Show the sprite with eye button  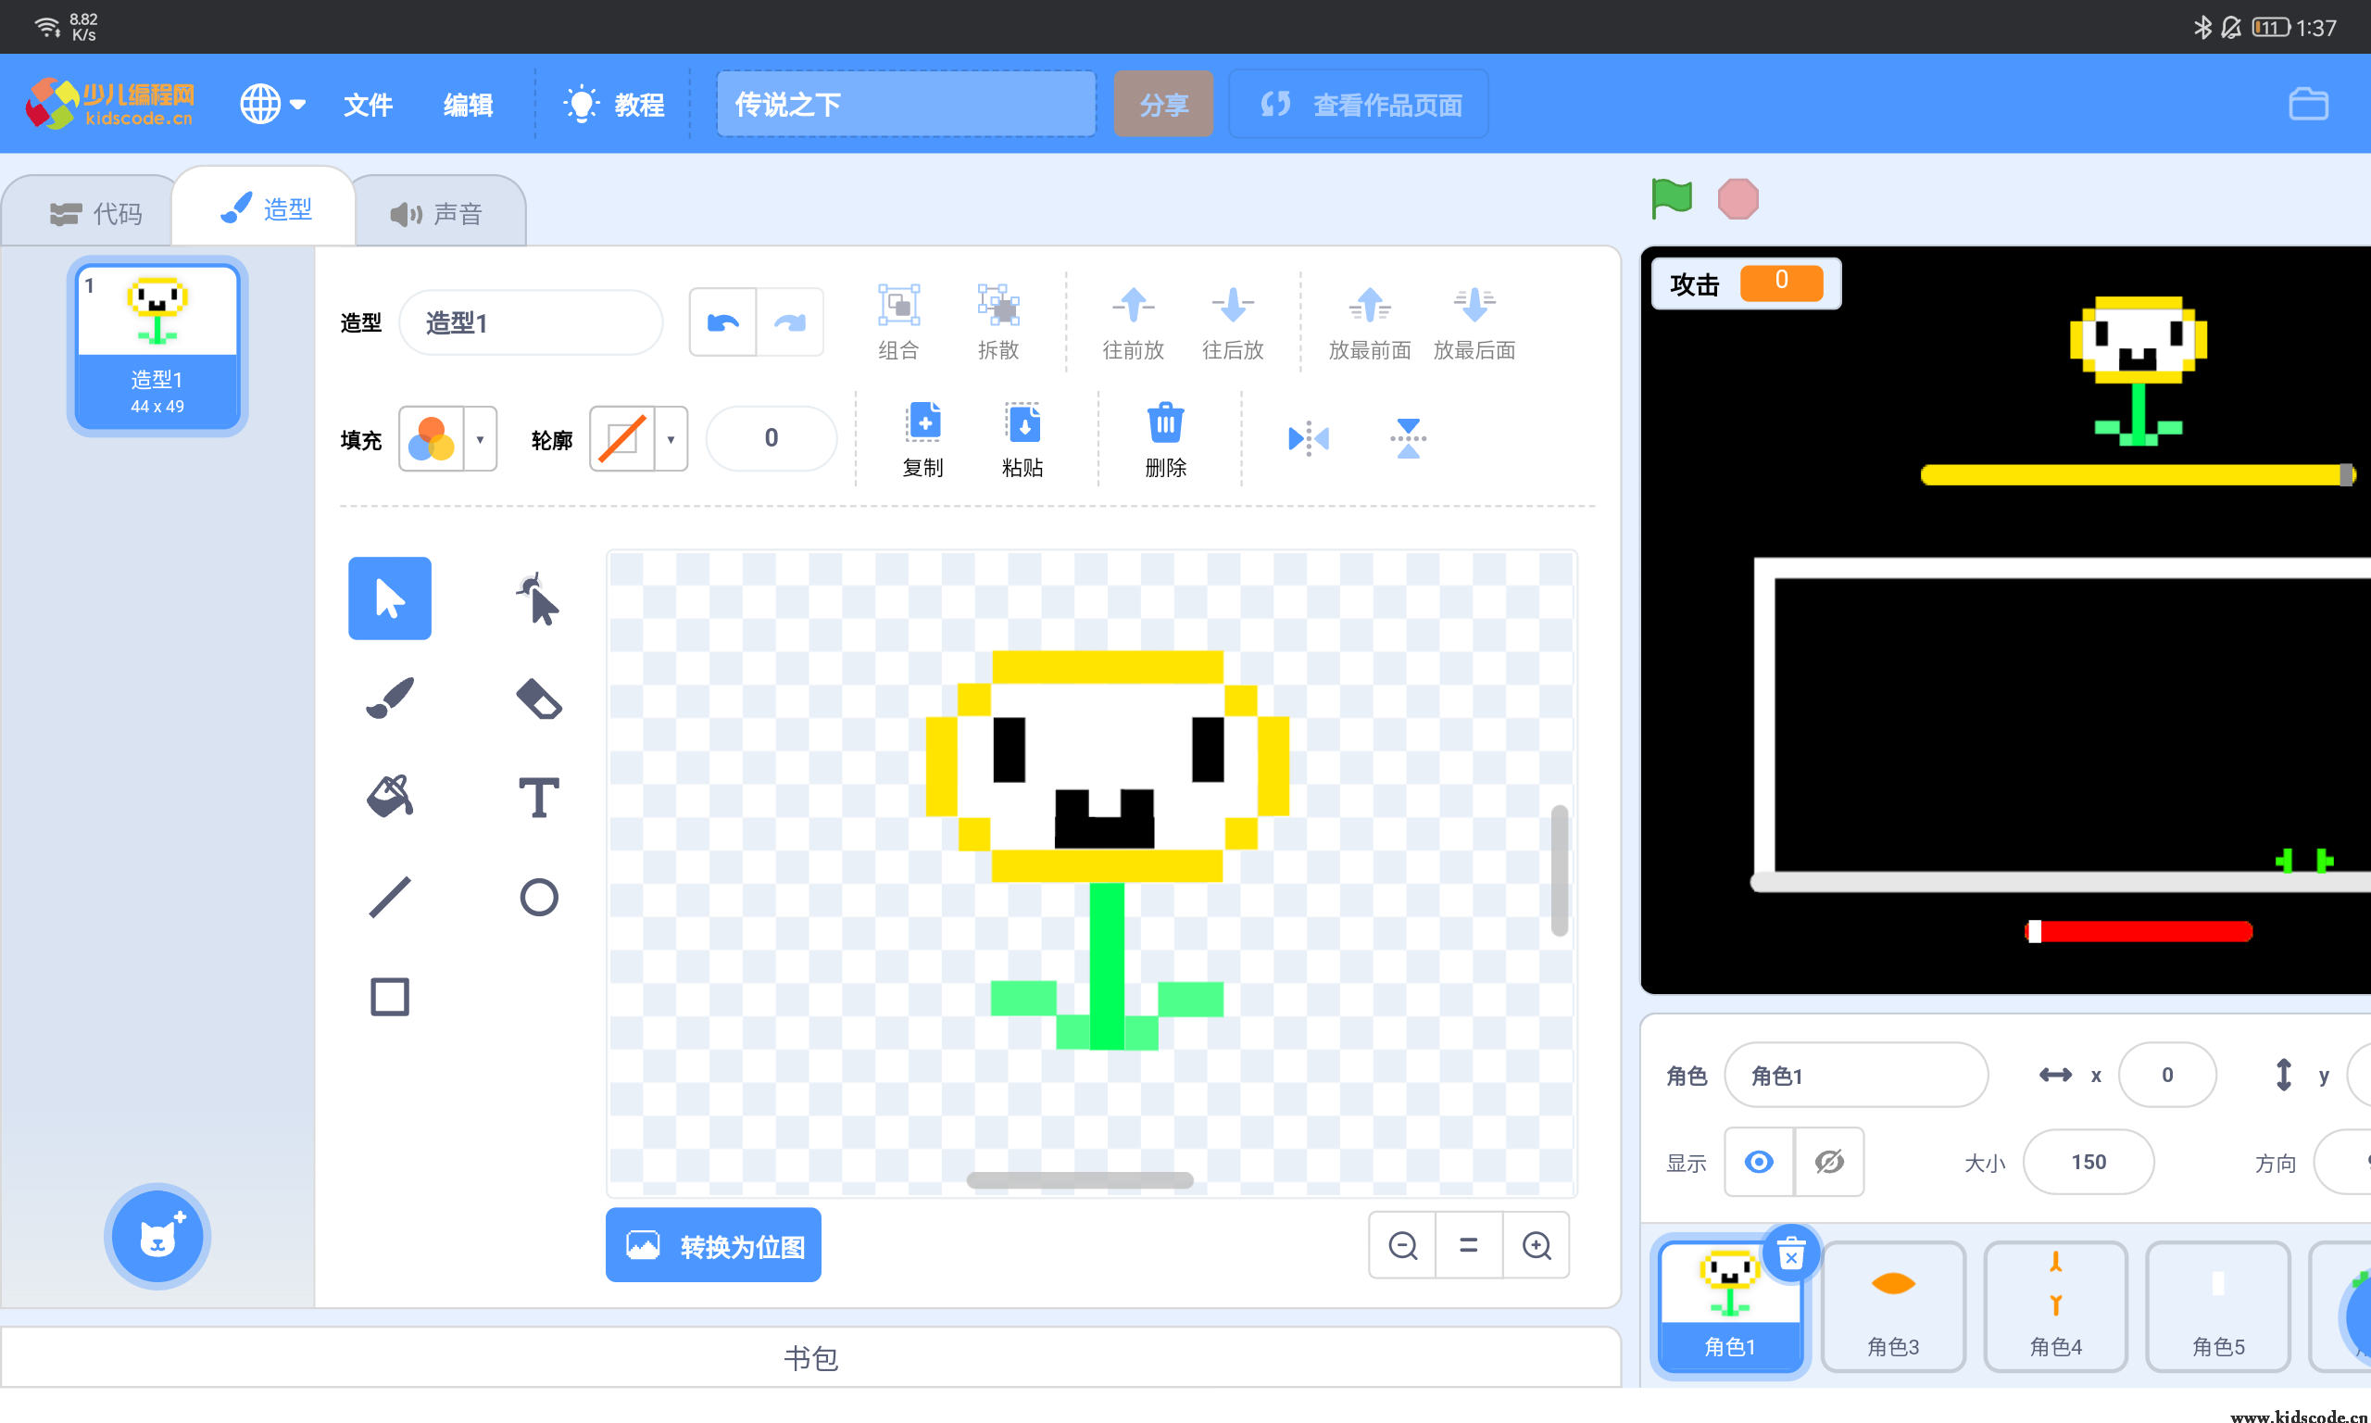tap(1759, 1161)
